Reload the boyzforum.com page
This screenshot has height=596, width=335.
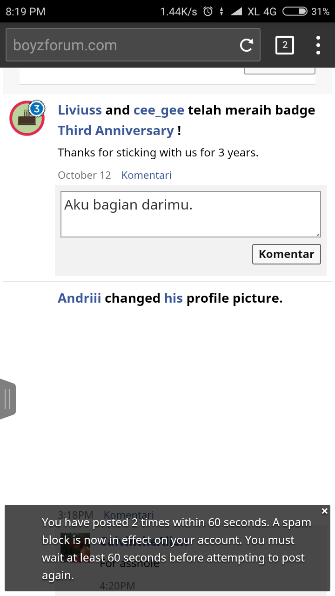246,45
